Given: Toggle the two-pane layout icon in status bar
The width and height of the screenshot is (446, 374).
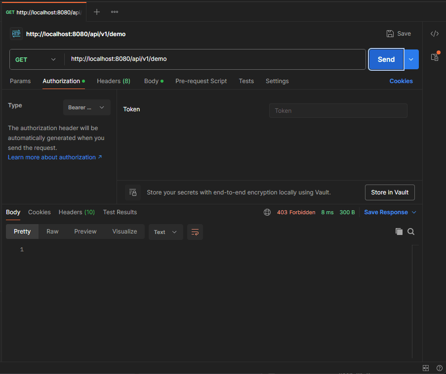Looking at the screenshot, I should (x=426, y=368).
